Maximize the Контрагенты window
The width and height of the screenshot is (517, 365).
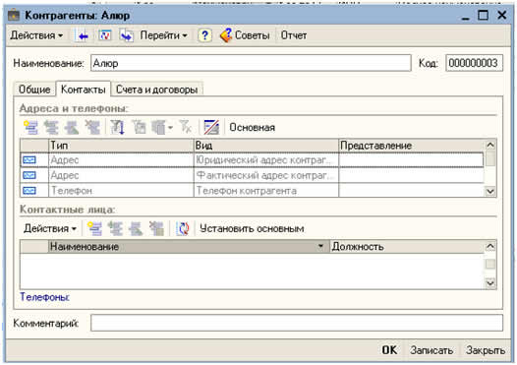(483, 15)
